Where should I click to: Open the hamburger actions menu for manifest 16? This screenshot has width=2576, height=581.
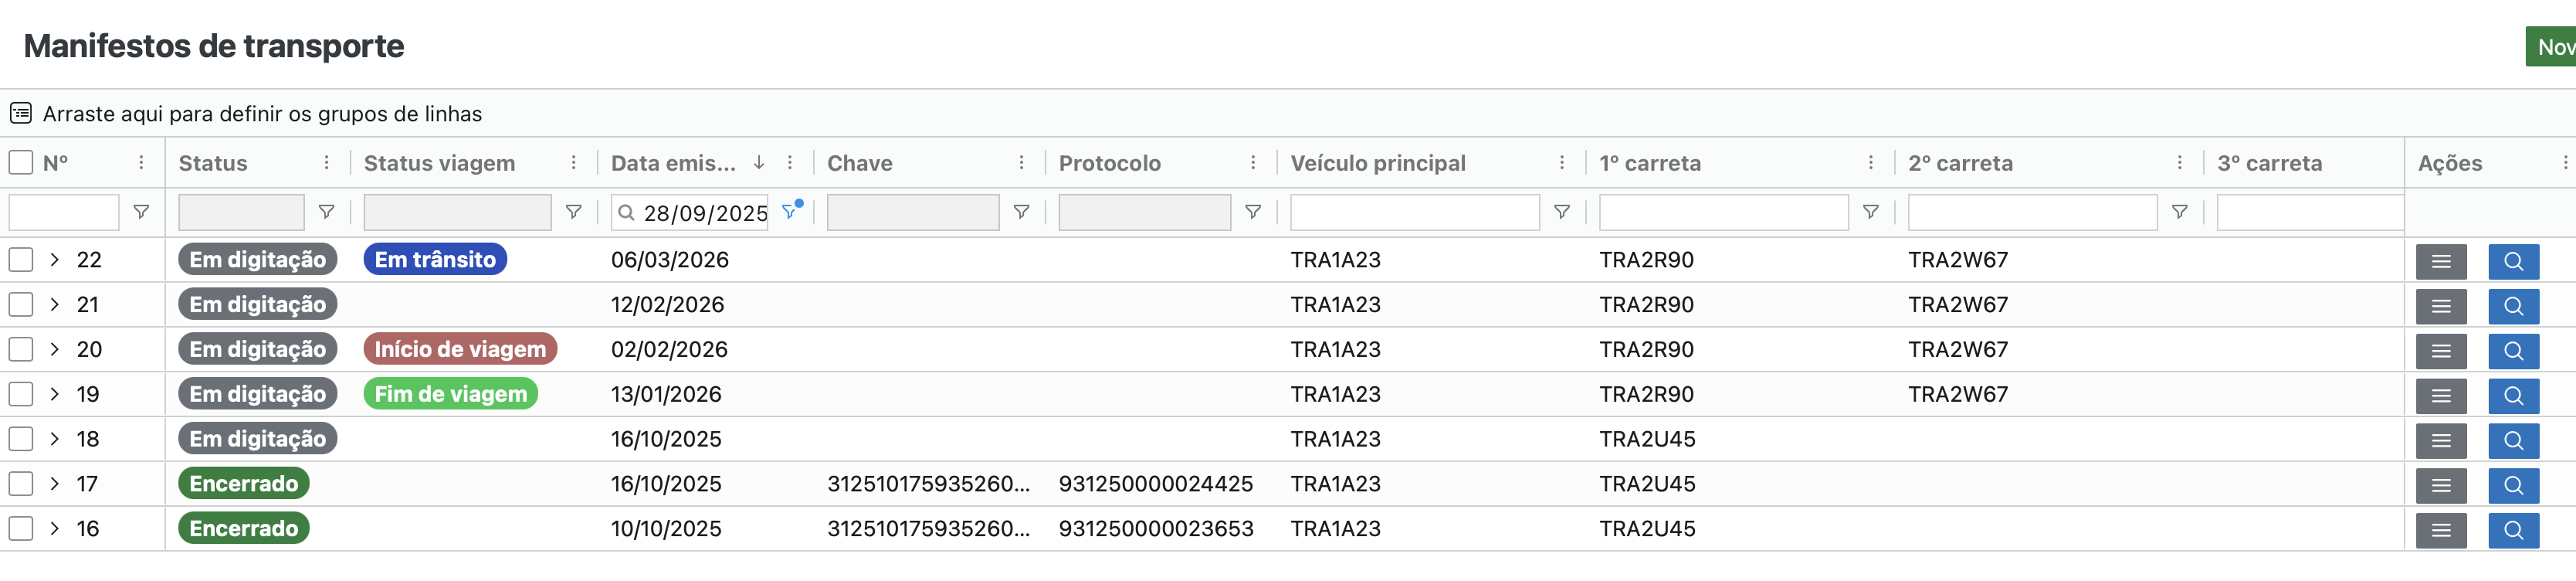[2440, 530]
